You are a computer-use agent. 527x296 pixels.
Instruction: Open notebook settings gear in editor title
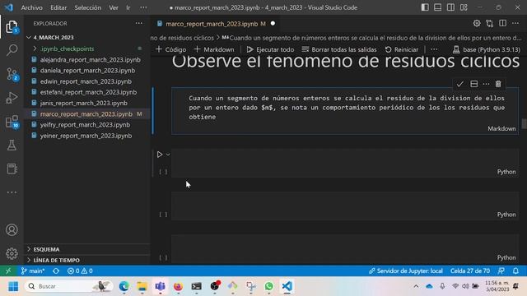click(477, 24)
